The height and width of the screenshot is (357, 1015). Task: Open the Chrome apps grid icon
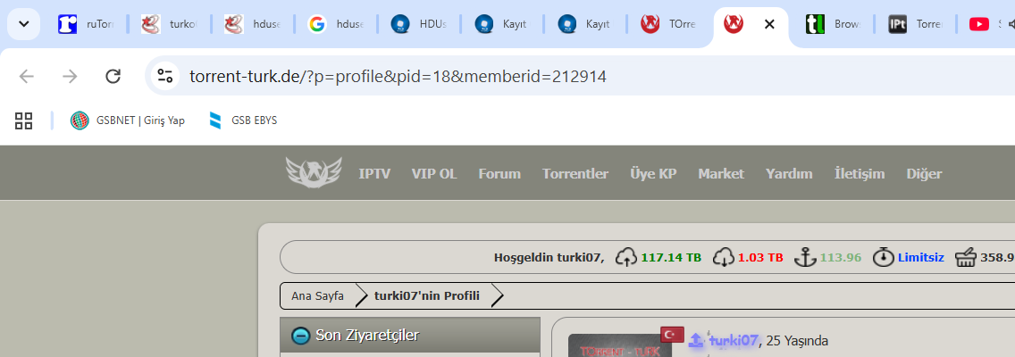point(24,120)
